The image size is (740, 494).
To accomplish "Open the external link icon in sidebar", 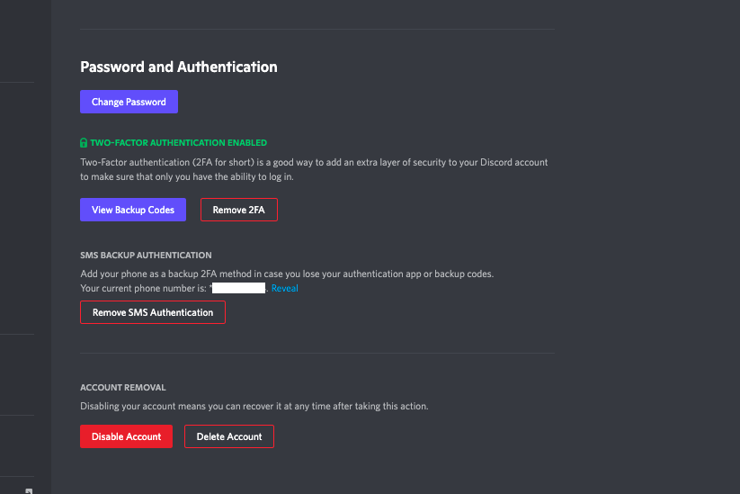I will coord(29,491).
